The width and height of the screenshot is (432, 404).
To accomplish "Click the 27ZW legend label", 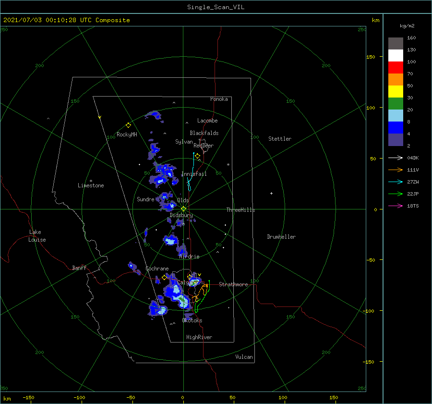I will point(413,182).
